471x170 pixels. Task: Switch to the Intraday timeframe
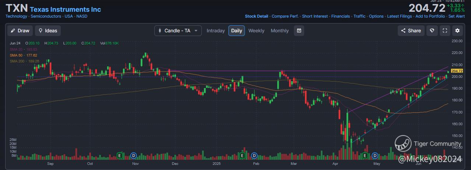(x=215, y=31)
